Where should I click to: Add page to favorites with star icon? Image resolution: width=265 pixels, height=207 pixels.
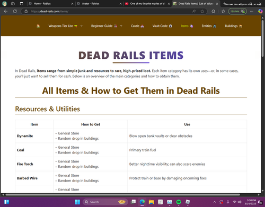pos(202,11)
